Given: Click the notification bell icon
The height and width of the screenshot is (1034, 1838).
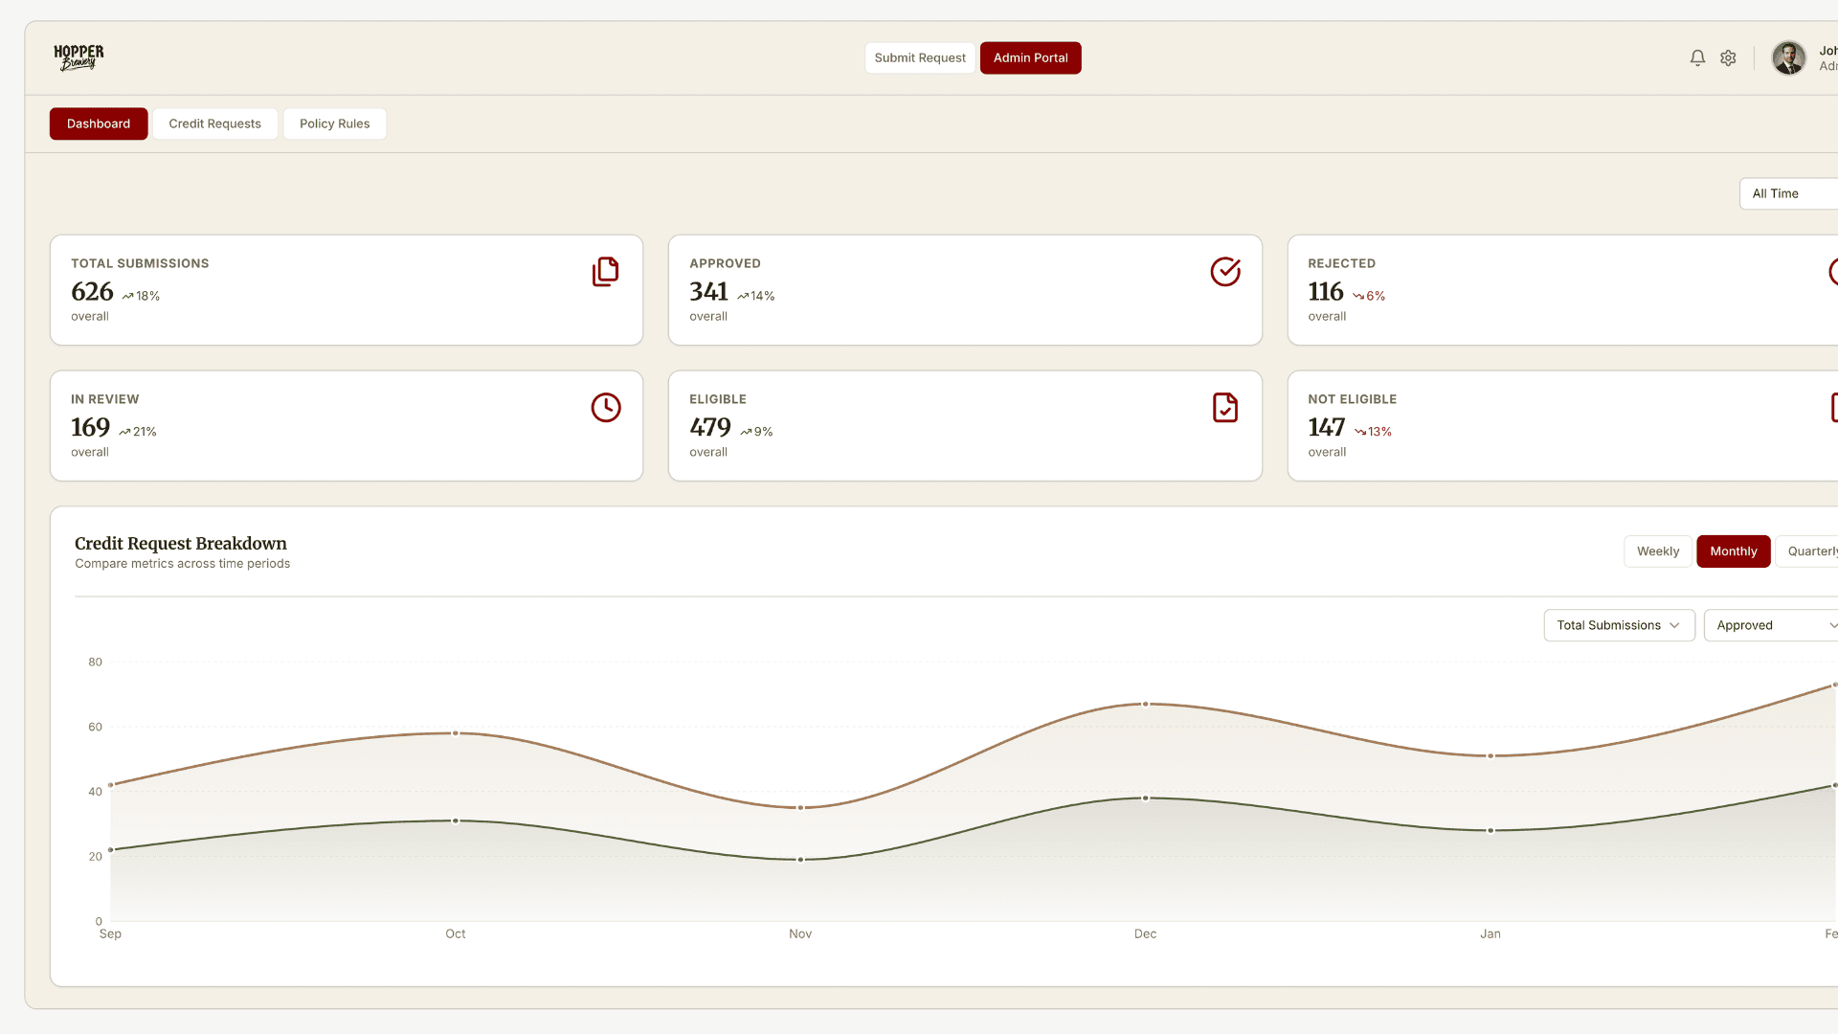Looking at the screenshot, I should coord(1697,58).
